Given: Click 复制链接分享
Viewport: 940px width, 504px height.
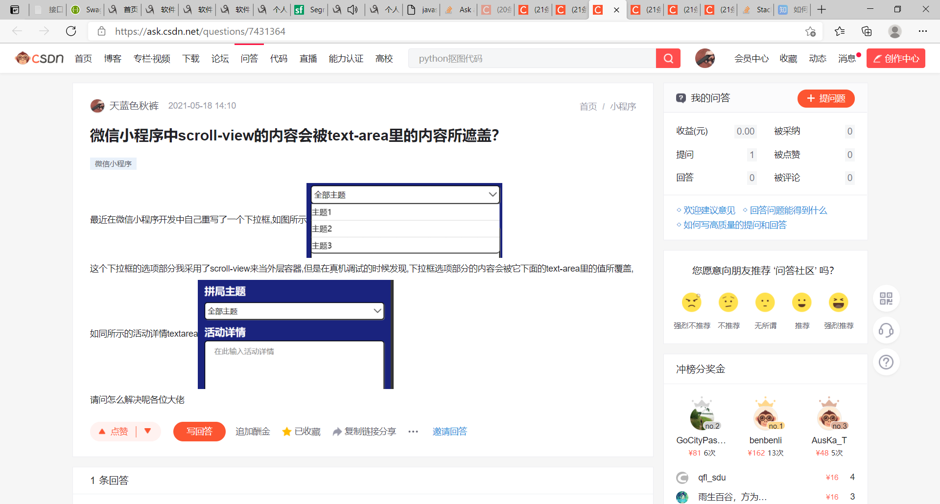Looking at the screenshot, I should point(364,432).
